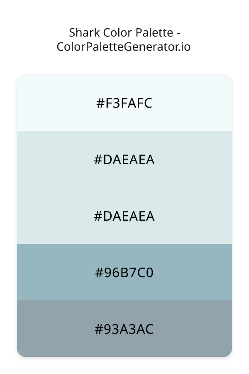This screenshot has height=374, width=249.
Task: Click left of the #96B7C0 label inside its swatch
Action: pos(54,273)
